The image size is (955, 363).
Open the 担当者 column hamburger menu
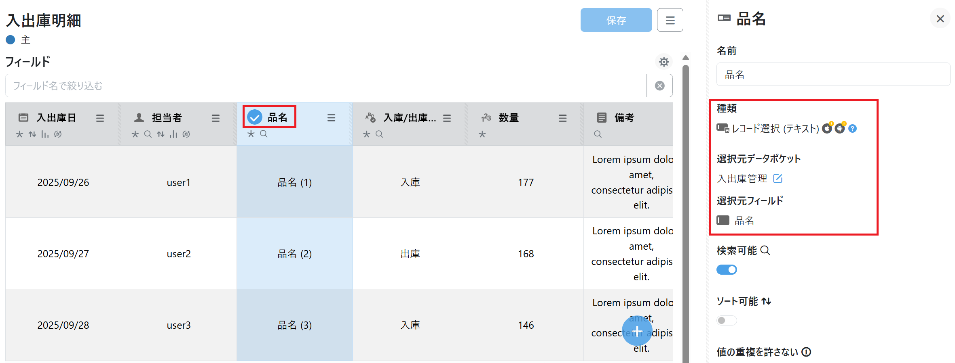[x=216, y=118]
